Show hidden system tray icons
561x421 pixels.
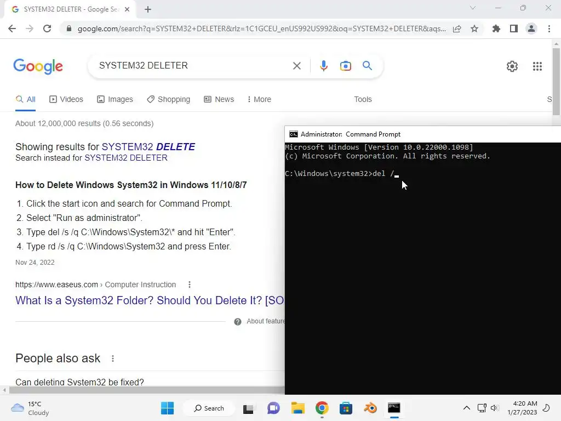click(x=467, y=408)
